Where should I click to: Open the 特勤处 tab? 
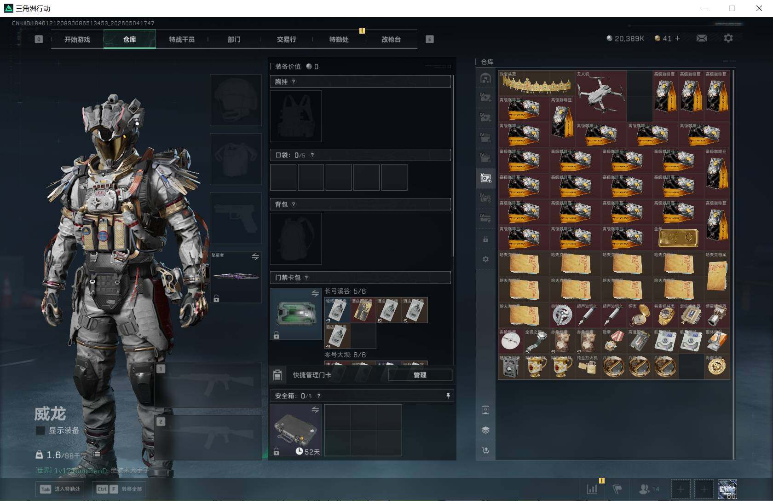339,39
